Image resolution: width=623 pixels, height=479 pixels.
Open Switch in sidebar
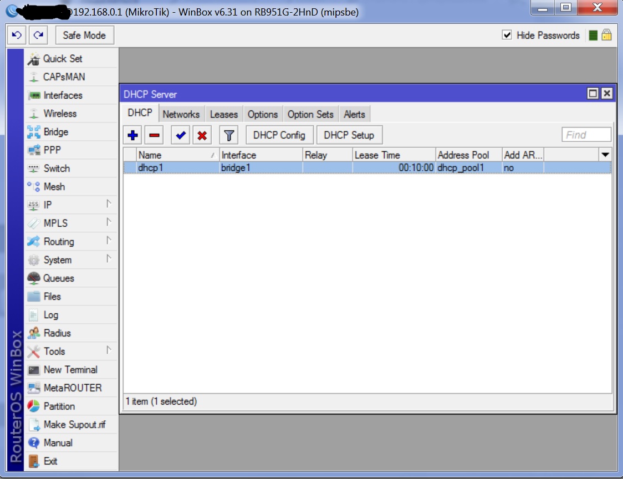(71, 169)
